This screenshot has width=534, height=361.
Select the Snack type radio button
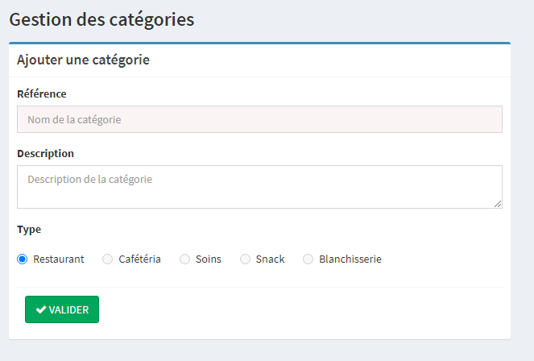pyautogui.click(x=245, y=259)
